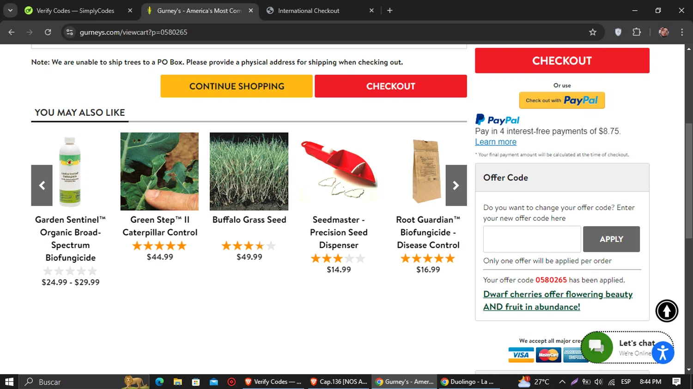Check out with PayPal button

tap(562, 100)
